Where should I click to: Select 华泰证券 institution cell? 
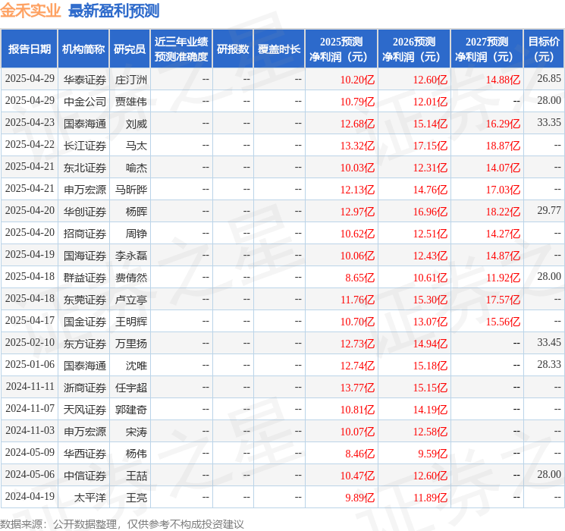click(x=85, y=80)
